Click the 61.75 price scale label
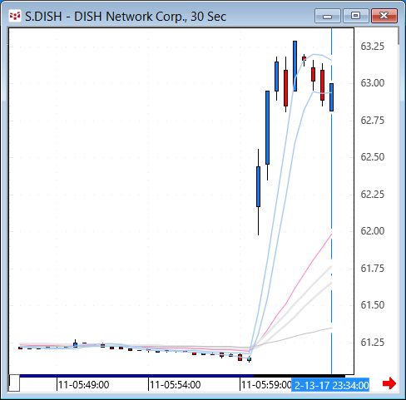This screenshot has height=400, width=406. tap(373, 269)
